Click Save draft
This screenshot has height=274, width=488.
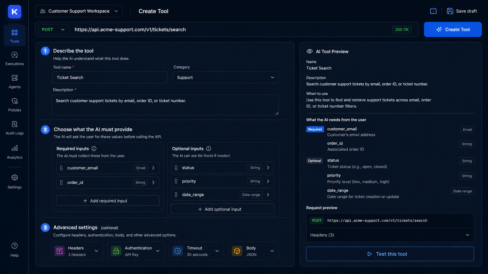(462, 11)
